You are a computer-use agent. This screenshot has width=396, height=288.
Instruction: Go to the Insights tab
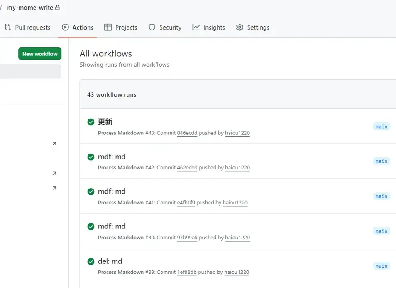click(x=209, y=28)
